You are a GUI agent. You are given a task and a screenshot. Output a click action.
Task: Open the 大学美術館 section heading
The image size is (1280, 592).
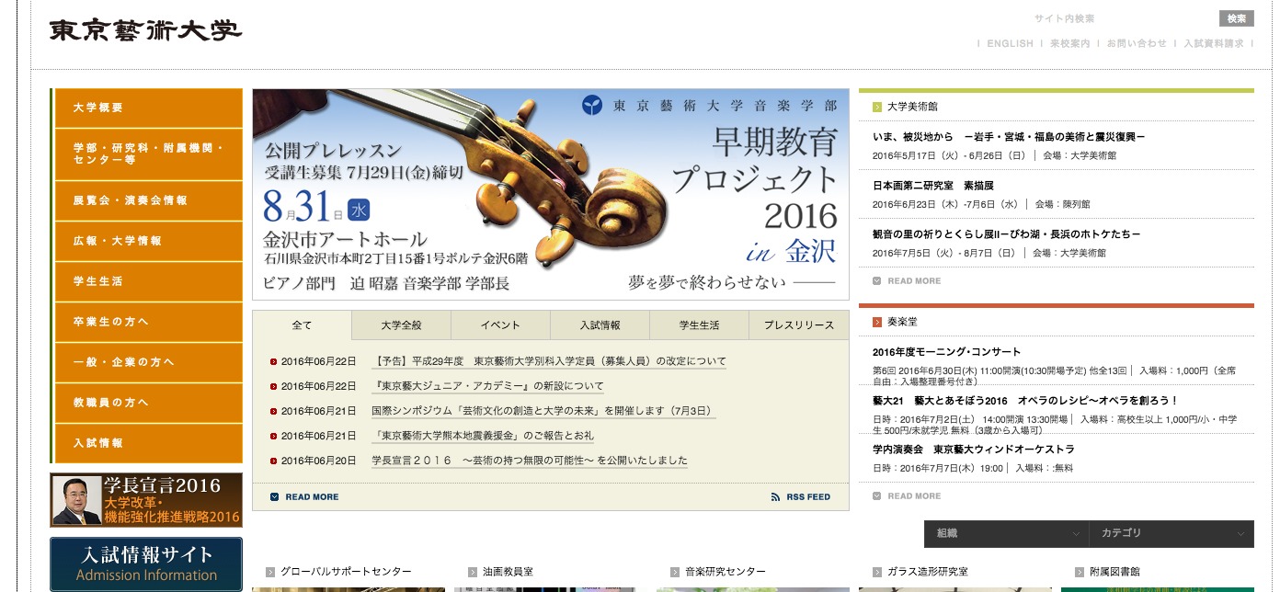[912, 107]
